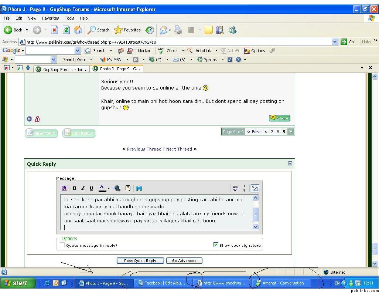Image resolution: width=379 pixels, height=293 pixels.
Task: Click the Remove Text Formatting icon
Action: pyautogui.click(x=64, y=188)
